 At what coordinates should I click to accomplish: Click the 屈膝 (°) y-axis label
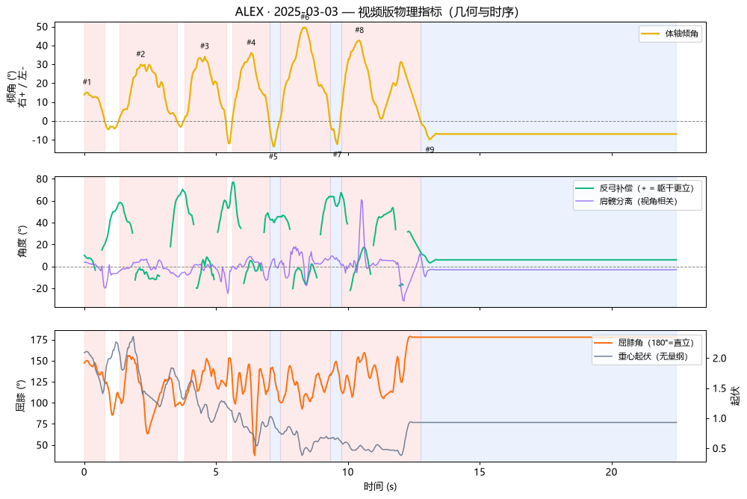[x=20, y=396]
